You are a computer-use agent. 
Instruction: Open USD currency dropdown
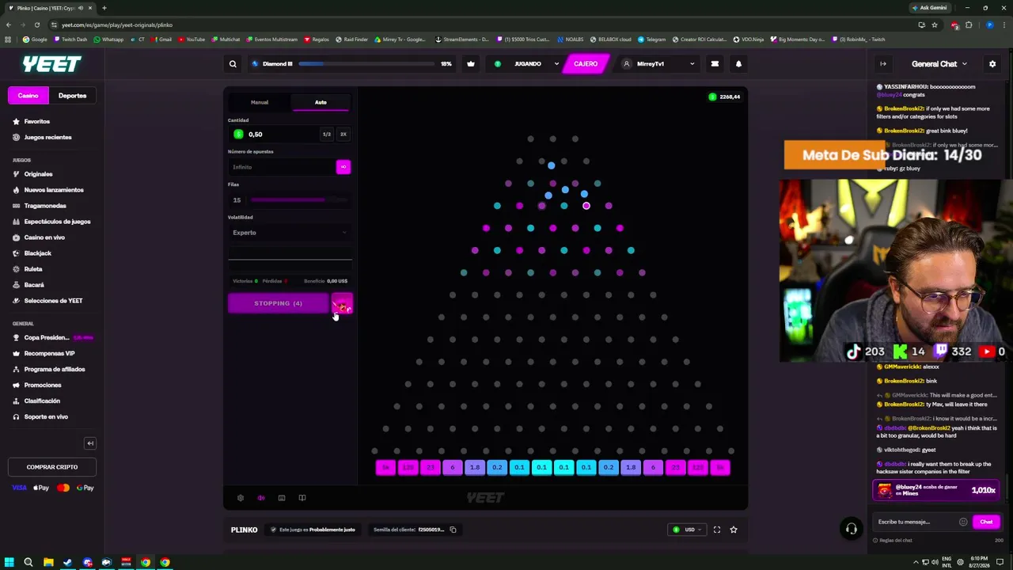(x=687, y=530)
